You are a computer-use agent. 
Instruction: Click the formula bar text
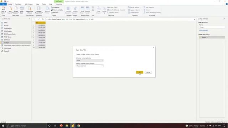click(x=71, y=19)
